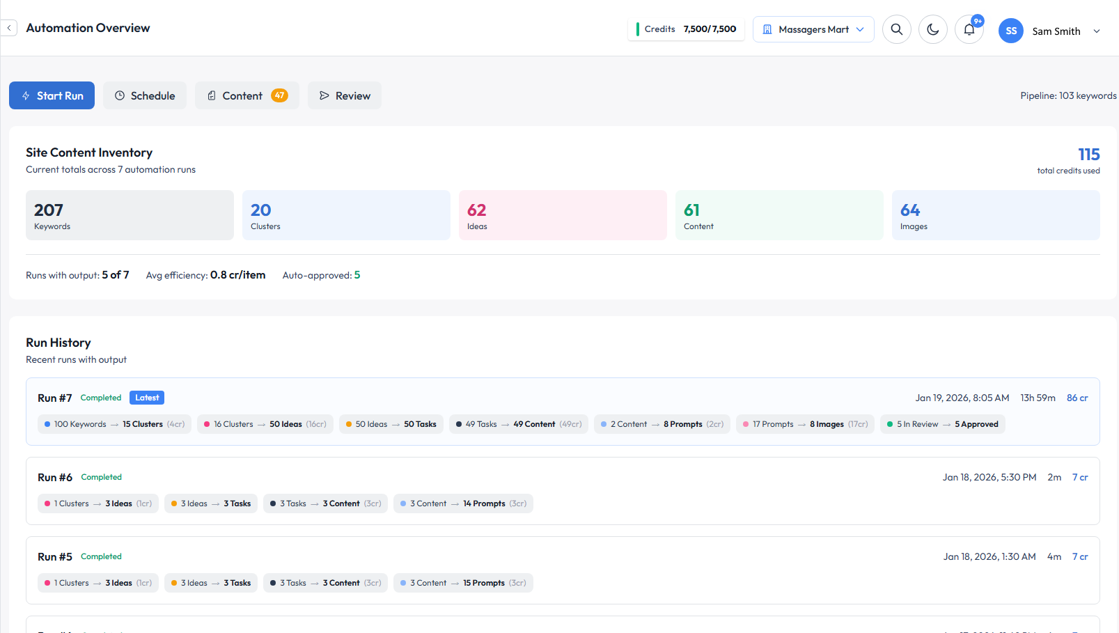This screenshot has width=1119, height=633.
Task: Open the Content tab with 47 badge
Action: (247, 95)
